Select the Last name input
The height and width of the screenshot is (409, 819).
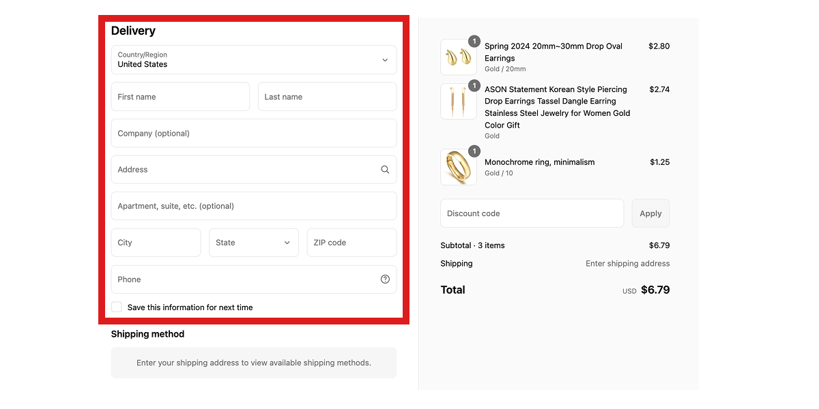pyautogui.click(x=327, y=97)
